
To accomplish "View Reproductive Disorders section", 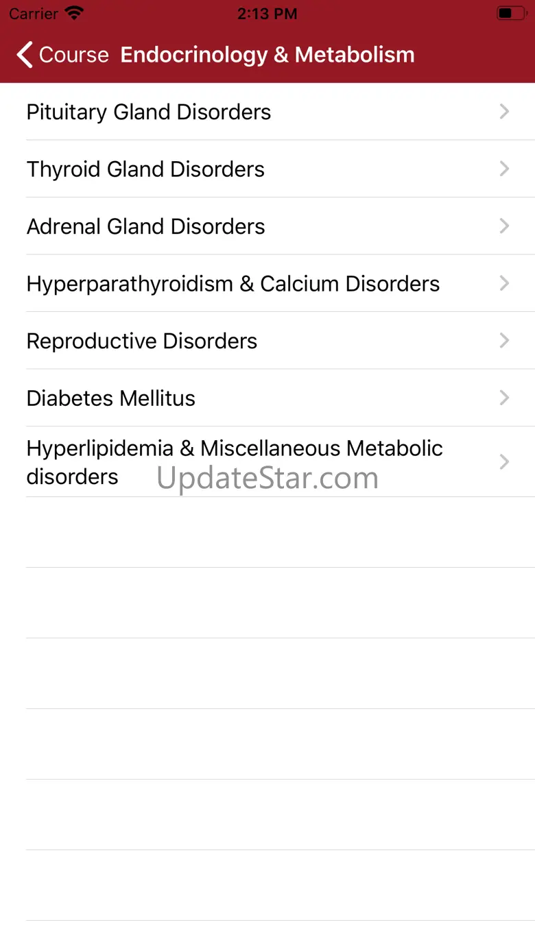I will pos(142,341).
